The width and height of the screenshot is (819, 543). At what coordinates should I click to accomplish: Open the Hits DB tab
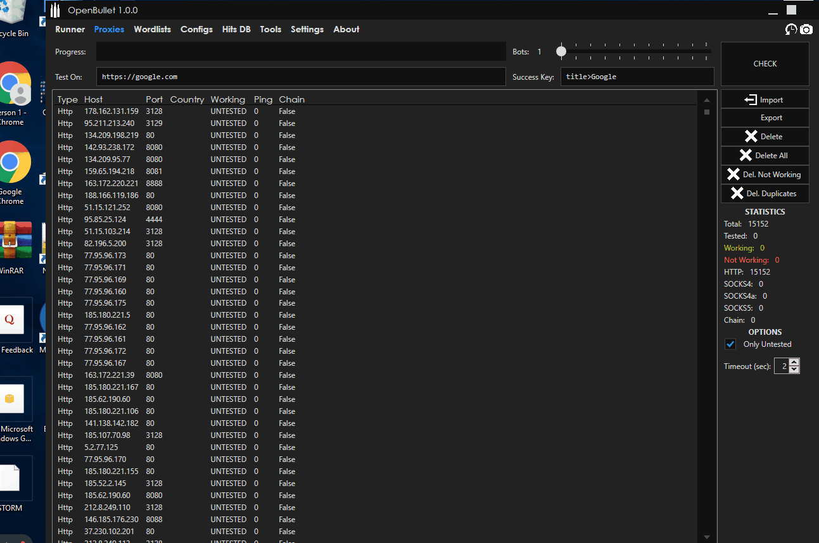[236, 29]
